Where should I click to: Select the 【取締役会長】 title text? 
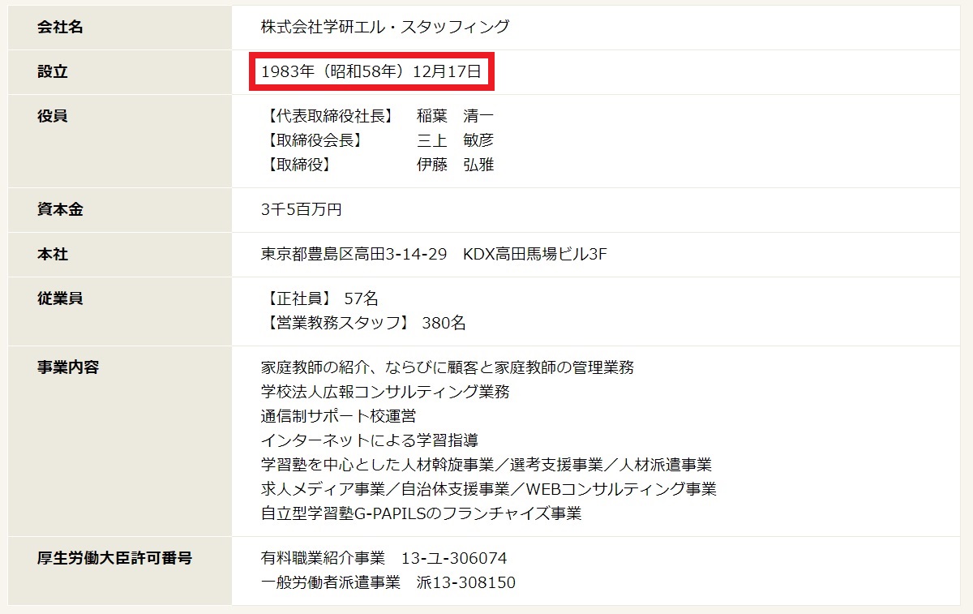click(x=313, y=140)
